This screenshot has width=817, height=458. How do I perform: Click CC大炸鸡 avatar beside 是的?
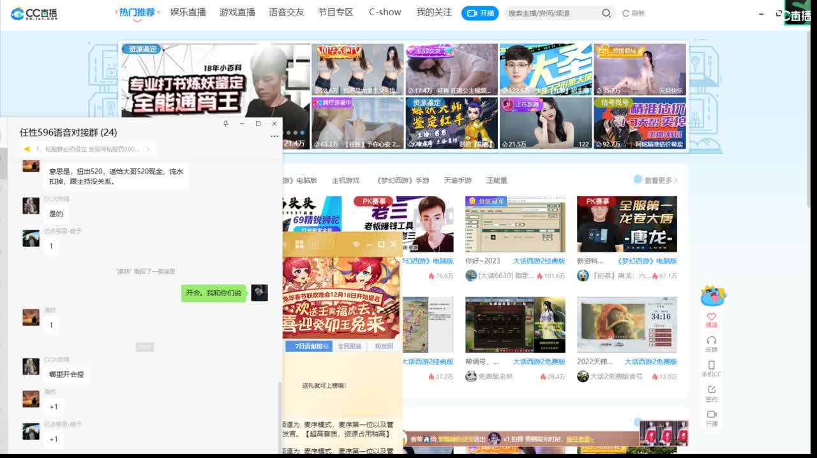pyautogui.click(x=31, y=205)
